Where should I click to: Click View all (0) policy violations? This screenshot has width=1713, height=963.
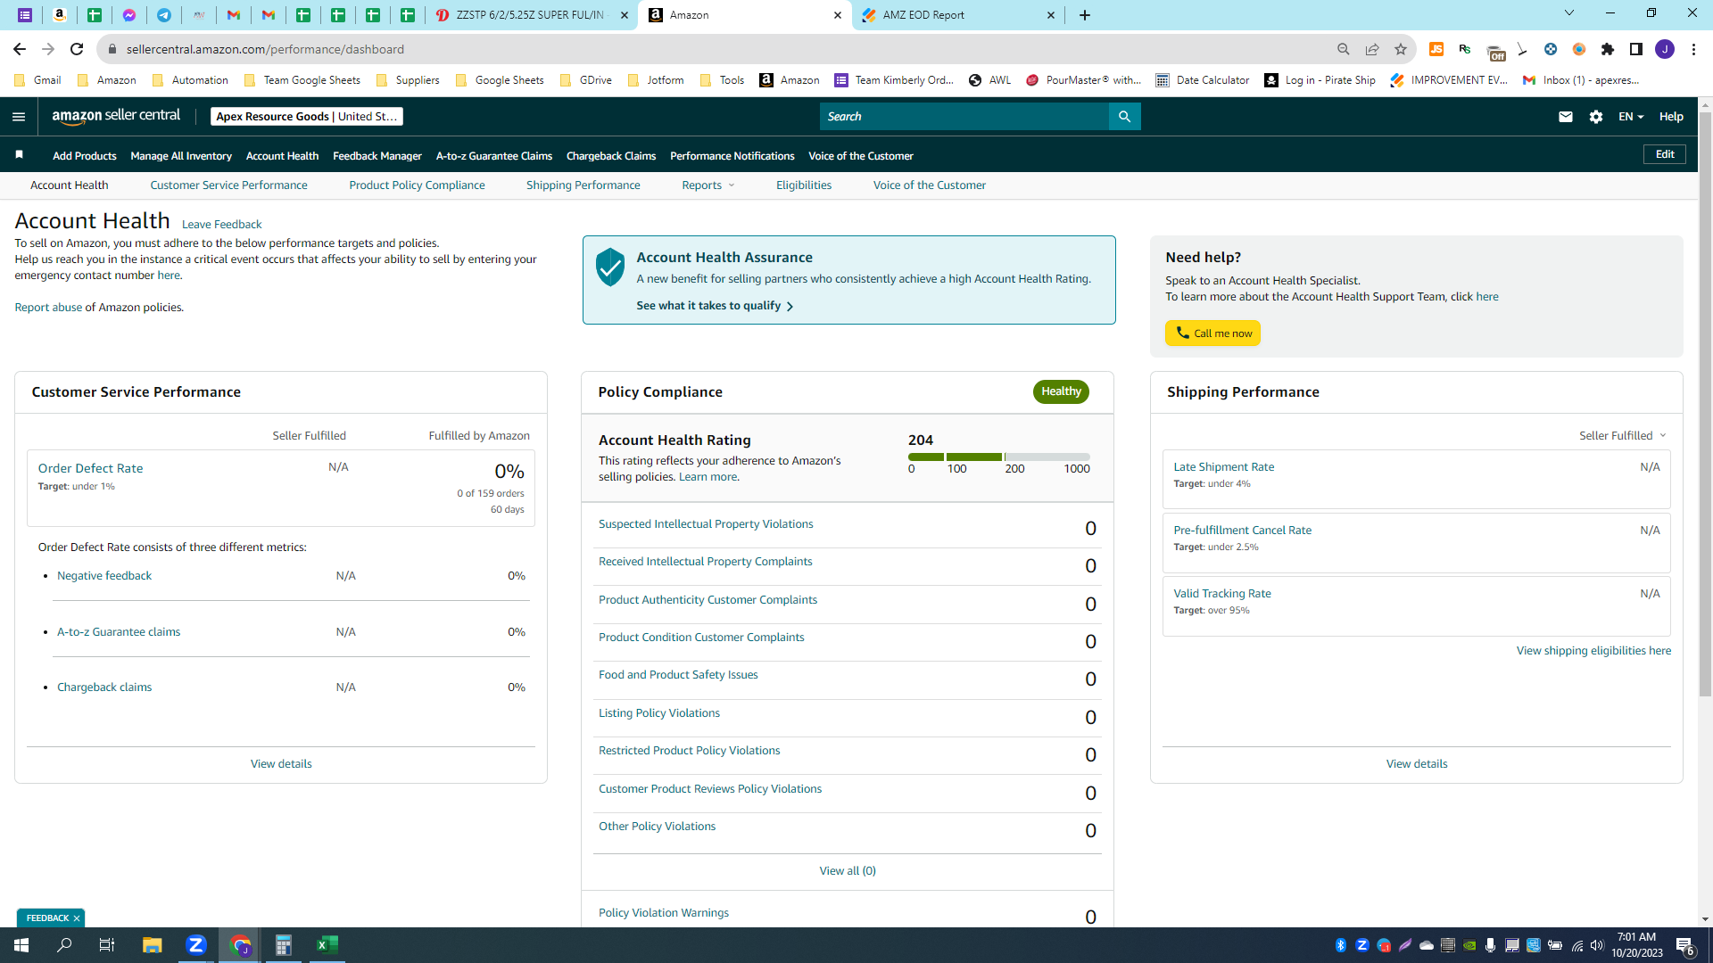[x=848, y=871]
